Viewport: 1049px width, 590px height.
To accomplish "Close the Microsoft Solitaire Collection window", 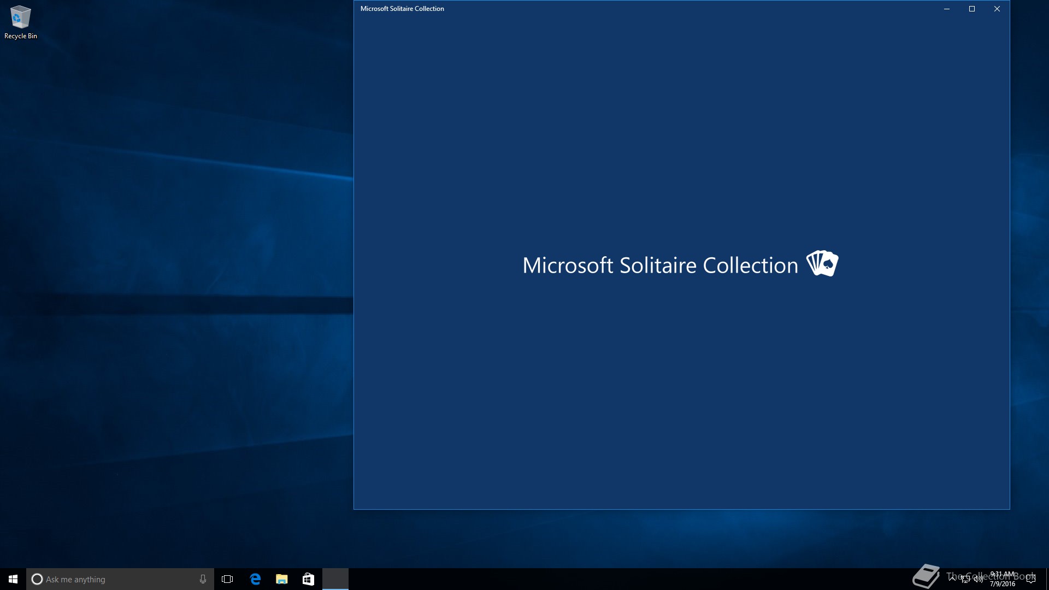I will (997, 9).
